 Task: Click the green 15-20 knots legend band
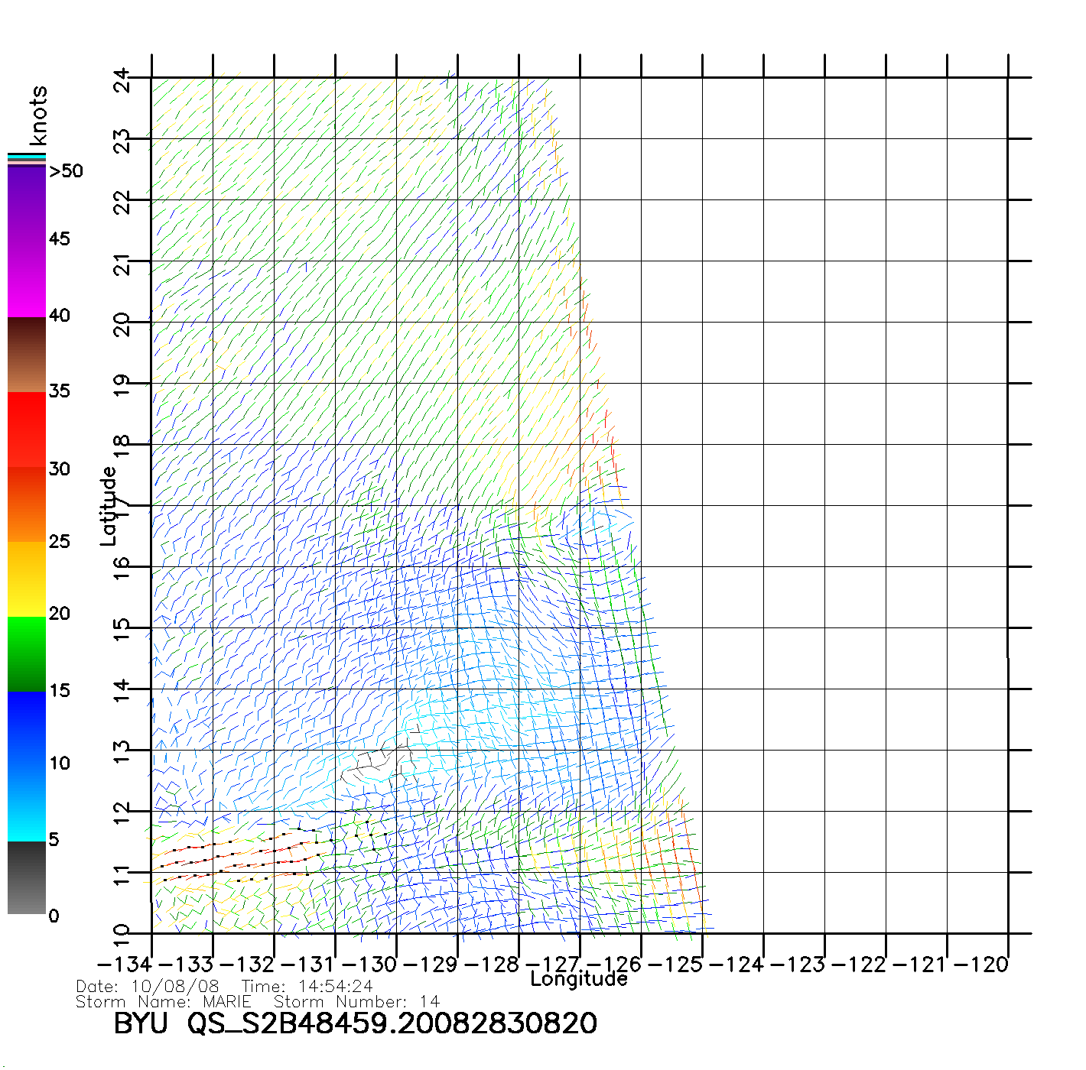tap(27, 653)
